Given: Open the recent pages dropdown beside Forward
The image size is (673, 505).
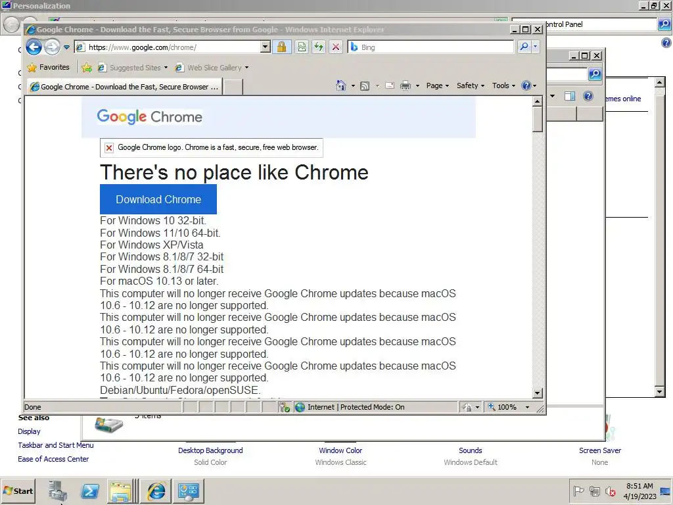Looking at the screenshot, I should [x=66, y=47].
